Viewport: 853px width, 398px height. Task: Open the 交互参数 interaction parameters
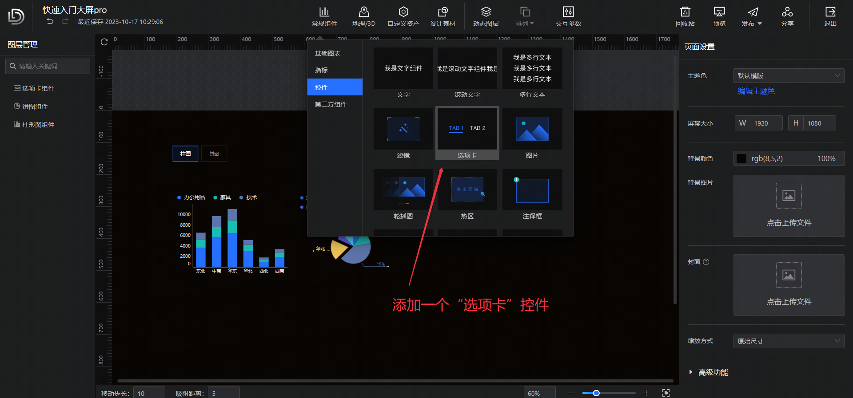[x=568, y=16]
